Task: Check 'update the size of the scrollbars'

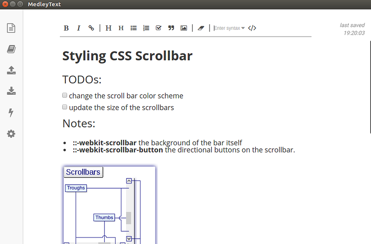Action: 65,107
